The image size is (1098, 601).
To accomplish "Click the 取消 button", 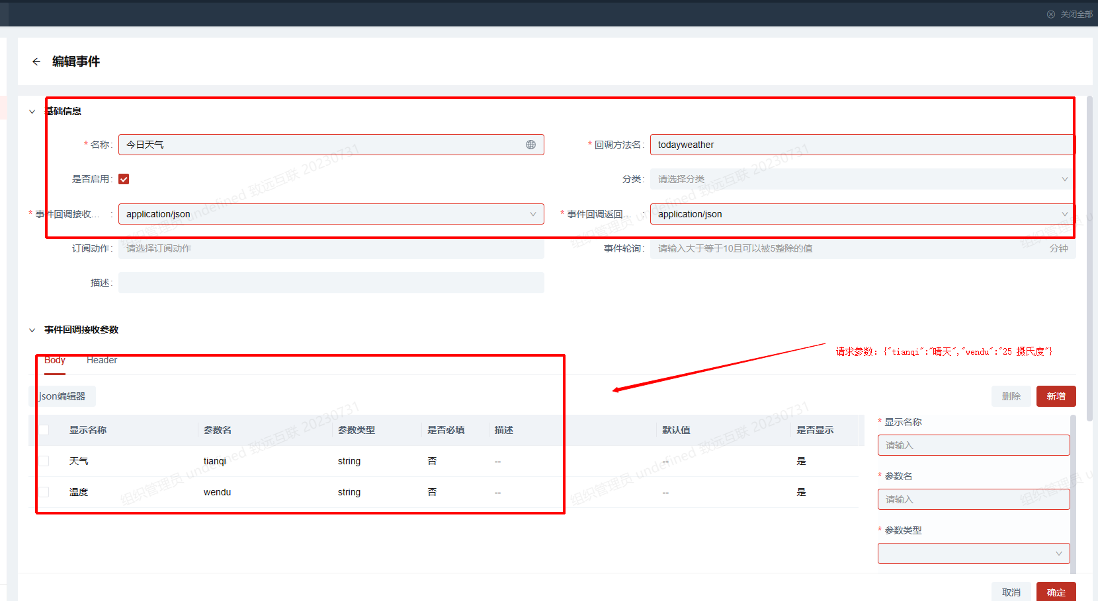I will [x=1011, y=592].
